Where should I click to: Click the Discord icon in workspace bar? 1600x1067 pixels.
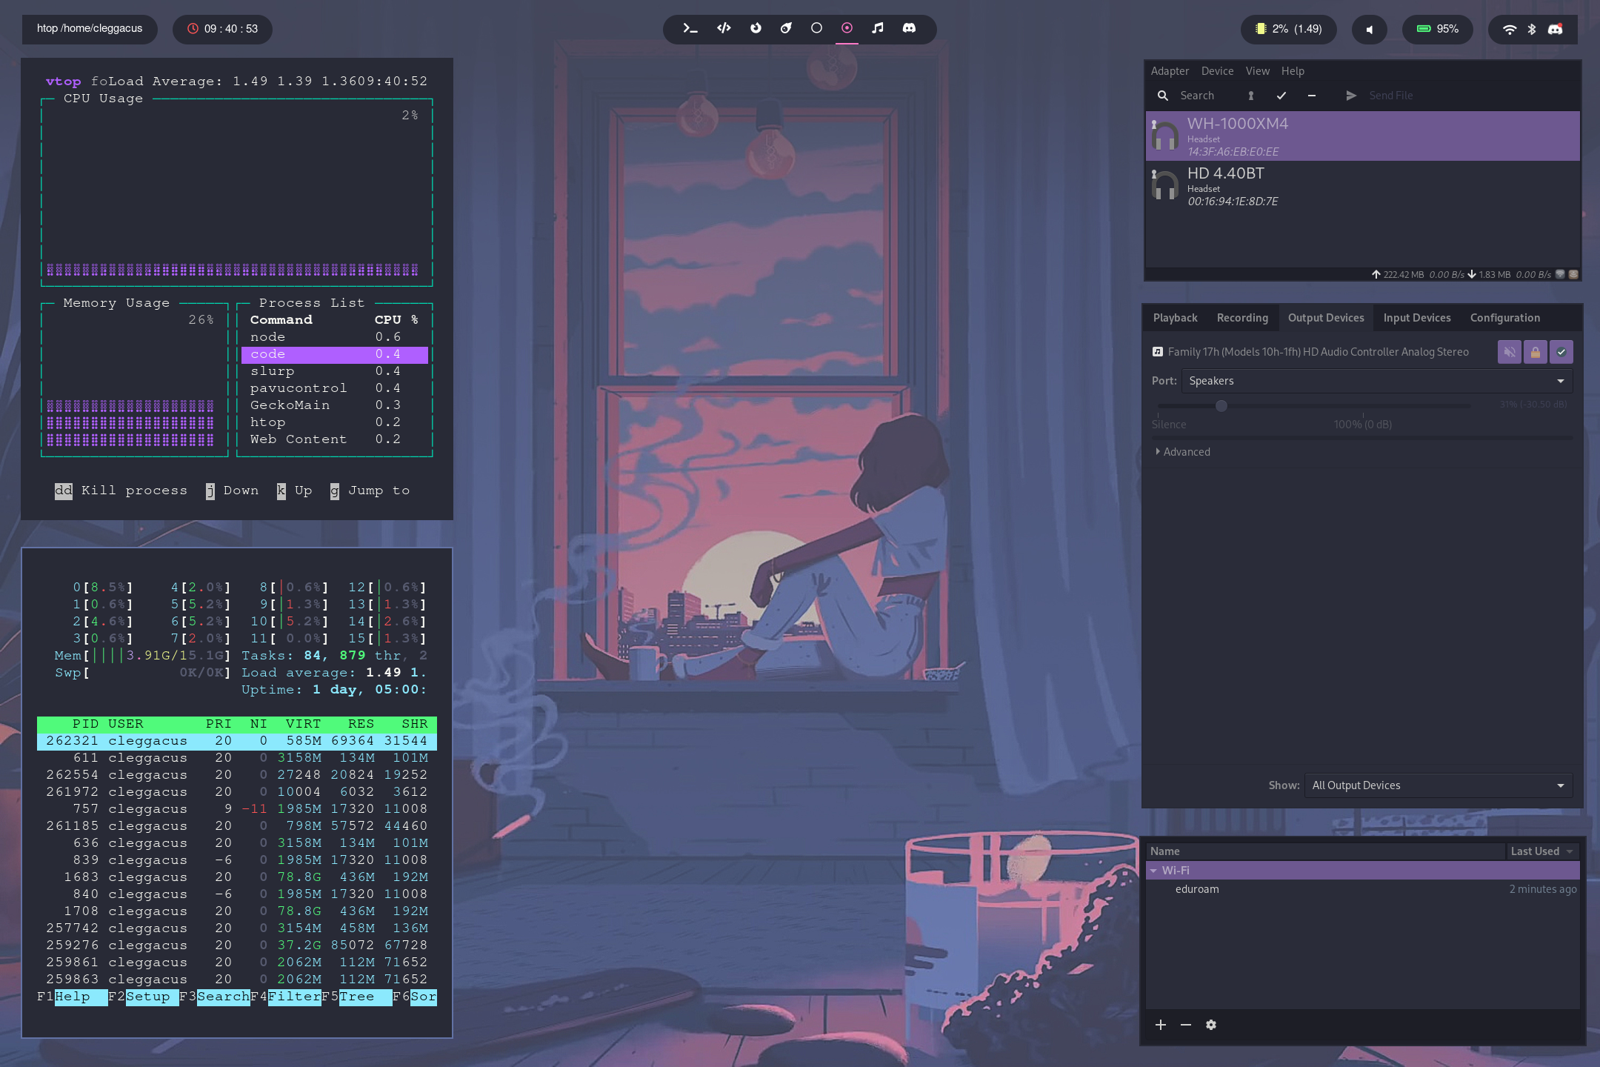pyautogui.click(x=909, y=28)
